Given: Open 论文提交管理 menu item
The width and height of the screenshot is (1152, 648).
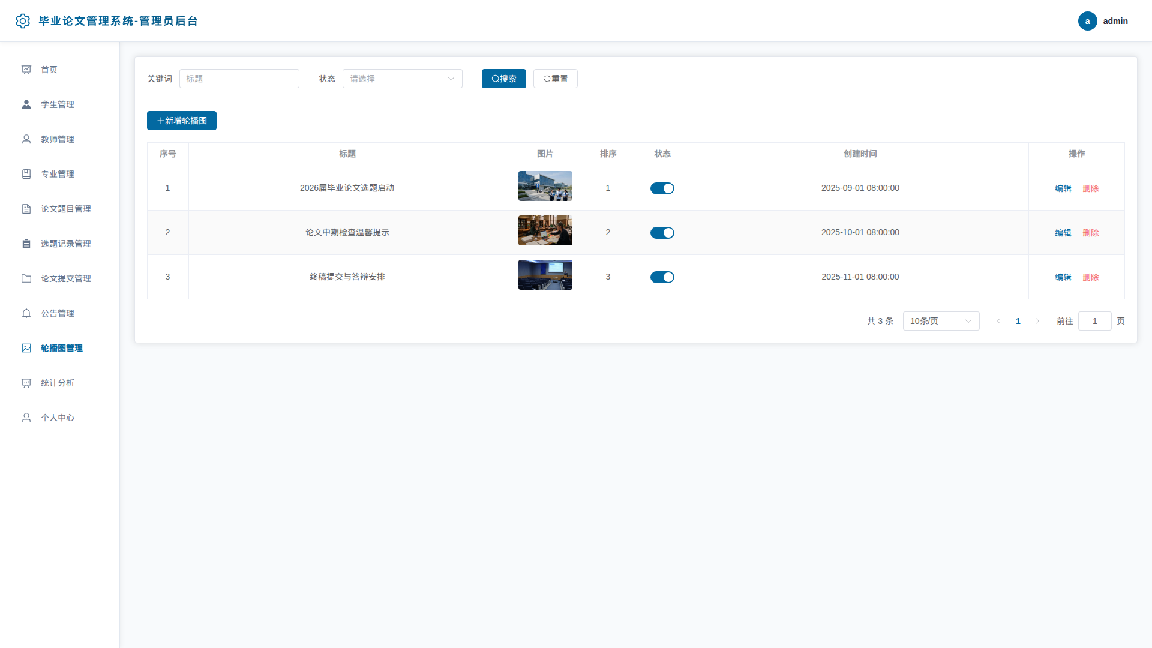Looking at the screenshot, I should tap(59, 278).
